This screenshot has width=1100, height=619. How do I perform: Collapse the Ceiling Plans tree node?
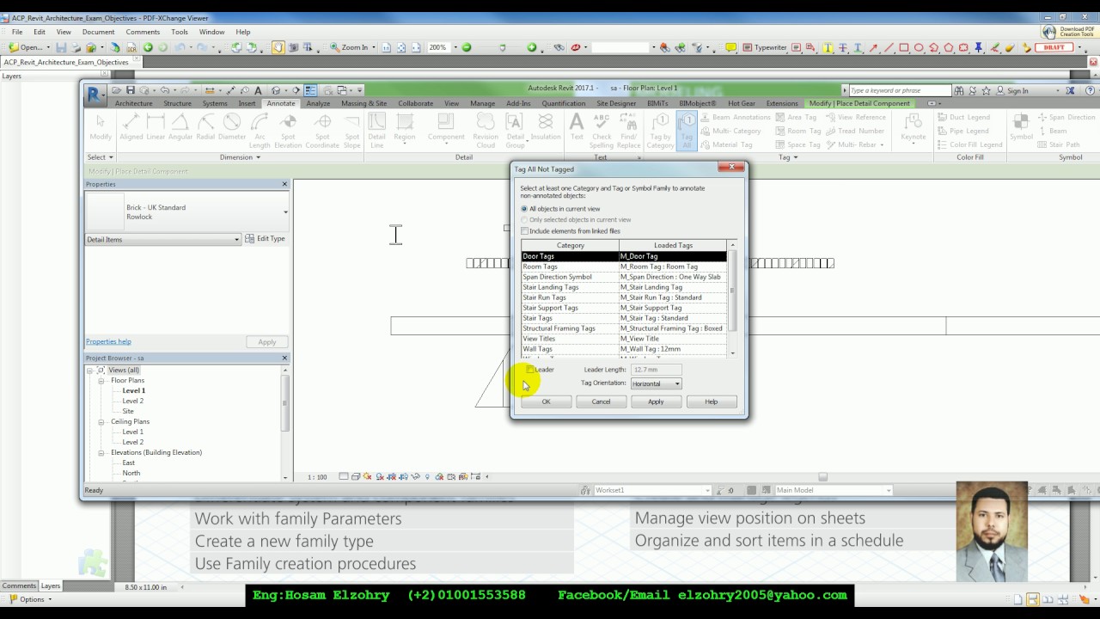(101, 421)
